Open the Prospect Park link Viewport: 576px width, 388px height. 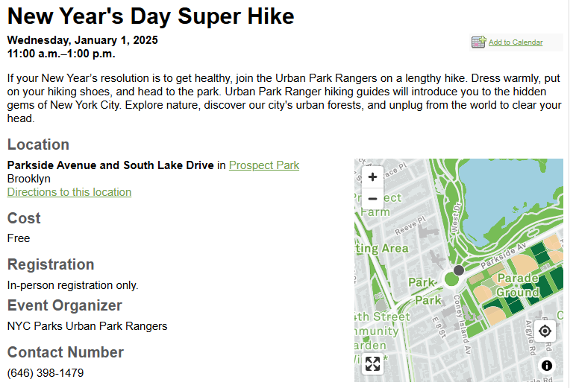pyautogui.click(x=264, y=165)
